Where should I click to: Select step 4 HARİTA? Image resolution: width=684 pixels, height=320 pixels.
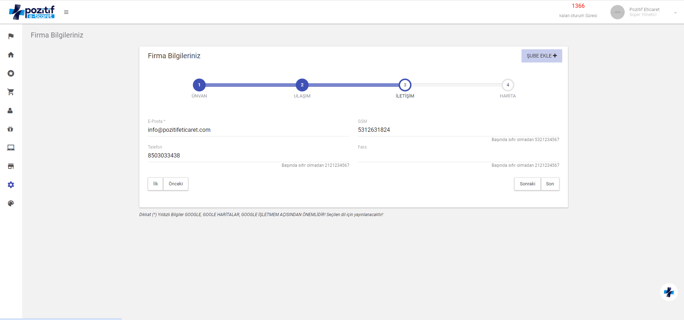pyautogui.click(x=508, y=85)
